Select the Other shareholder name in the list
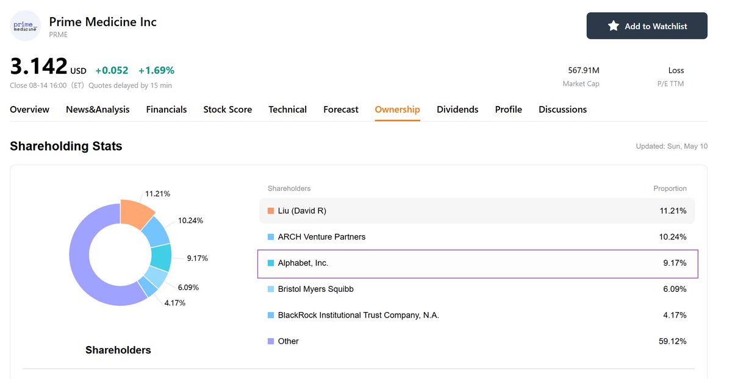 pyautogui.click(x=289, y=342)
